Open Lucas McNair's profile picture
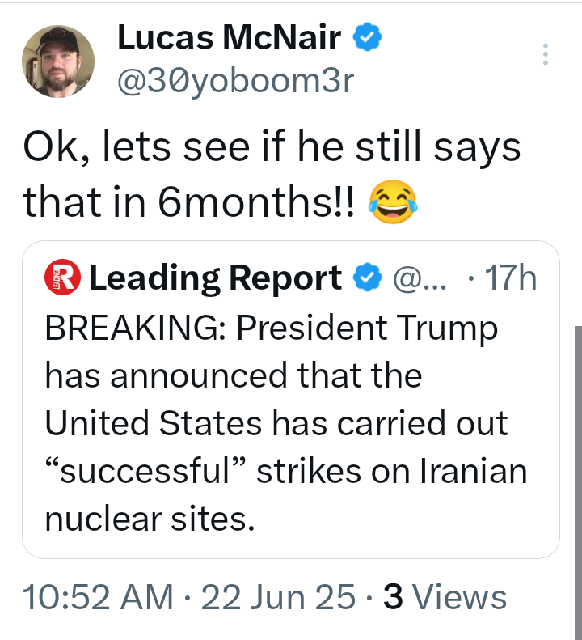This screenshot has width=582, height=640. (x=58, y=61)
